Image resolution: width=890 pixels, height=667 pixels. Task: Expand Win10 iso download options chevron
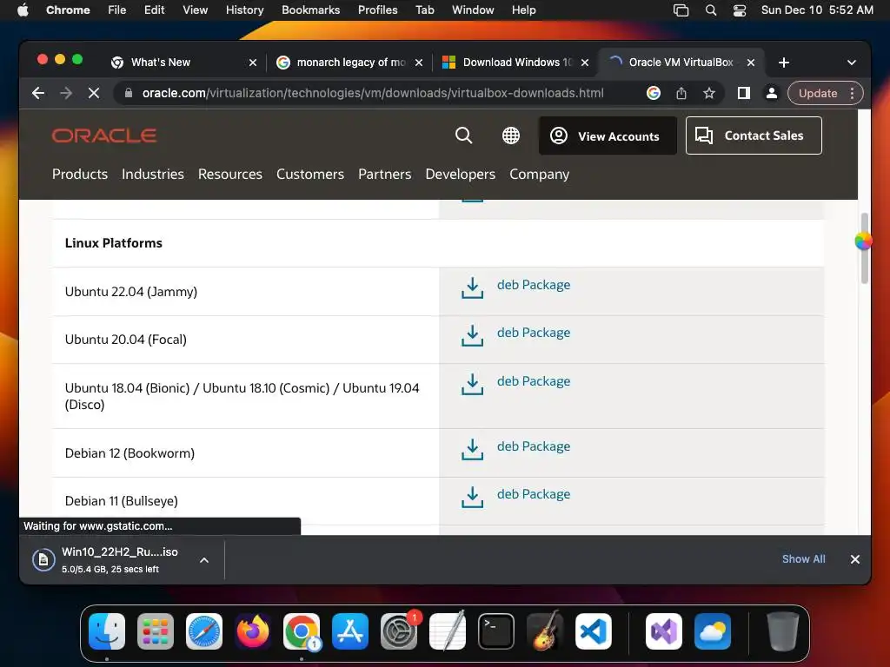coord(204,560)
